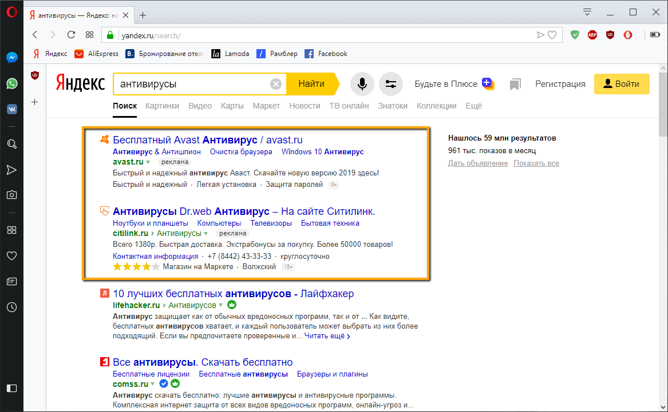This screenshot has width=668, height=412.
Task: Add page to bookmarks heart in address bar
Action: coord(552,35)
